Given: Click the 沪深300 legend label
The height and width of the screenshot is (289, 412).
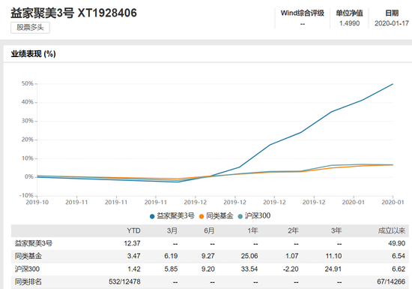Looking at the screenshot, I should (258, 216).
